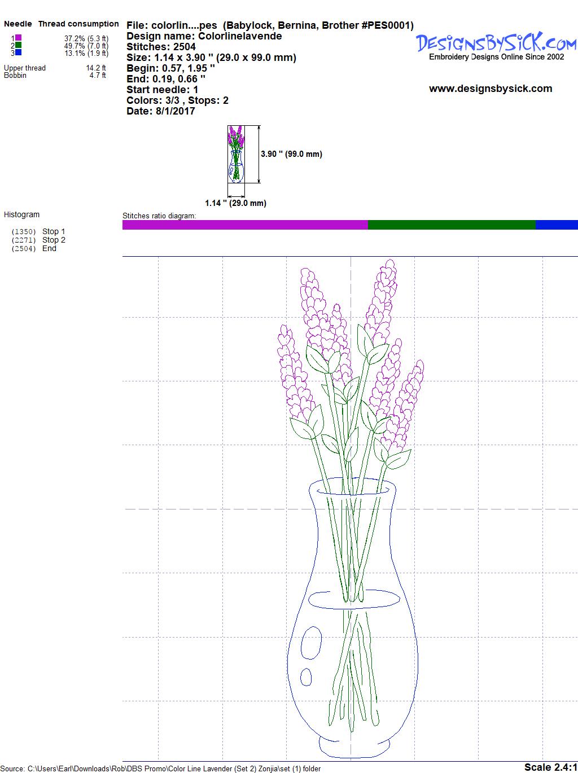Select Stop 2 in the histogram list
Image resolution: width=578 pixels, height=773 pixels.
(54, 240)
